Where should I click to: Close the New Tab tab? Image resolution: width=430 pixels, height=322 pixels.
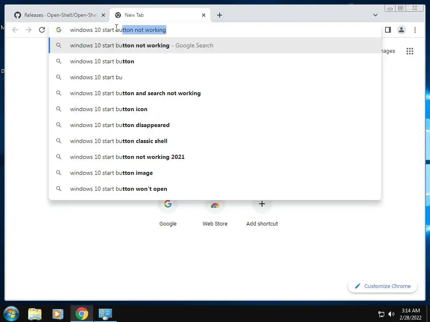tap(204, 15)
